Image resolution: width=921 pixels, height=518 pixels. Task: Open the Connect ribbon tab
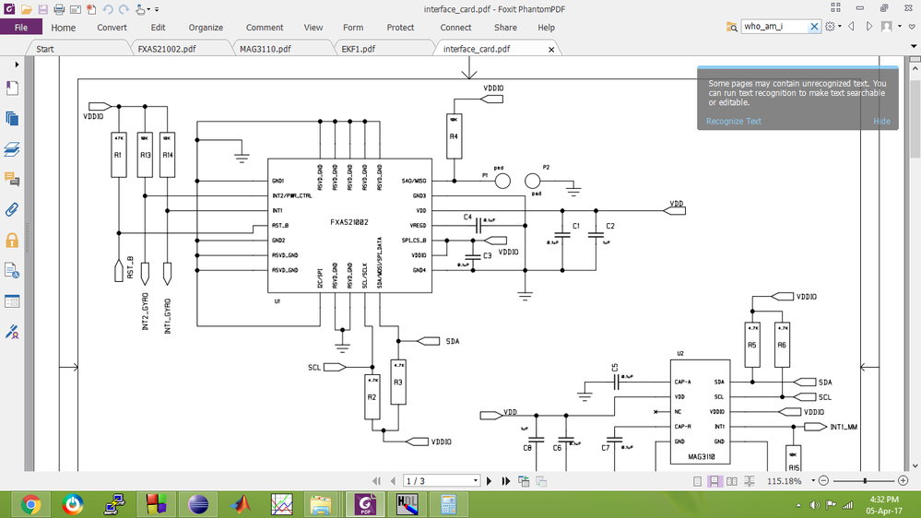(455, 28)
